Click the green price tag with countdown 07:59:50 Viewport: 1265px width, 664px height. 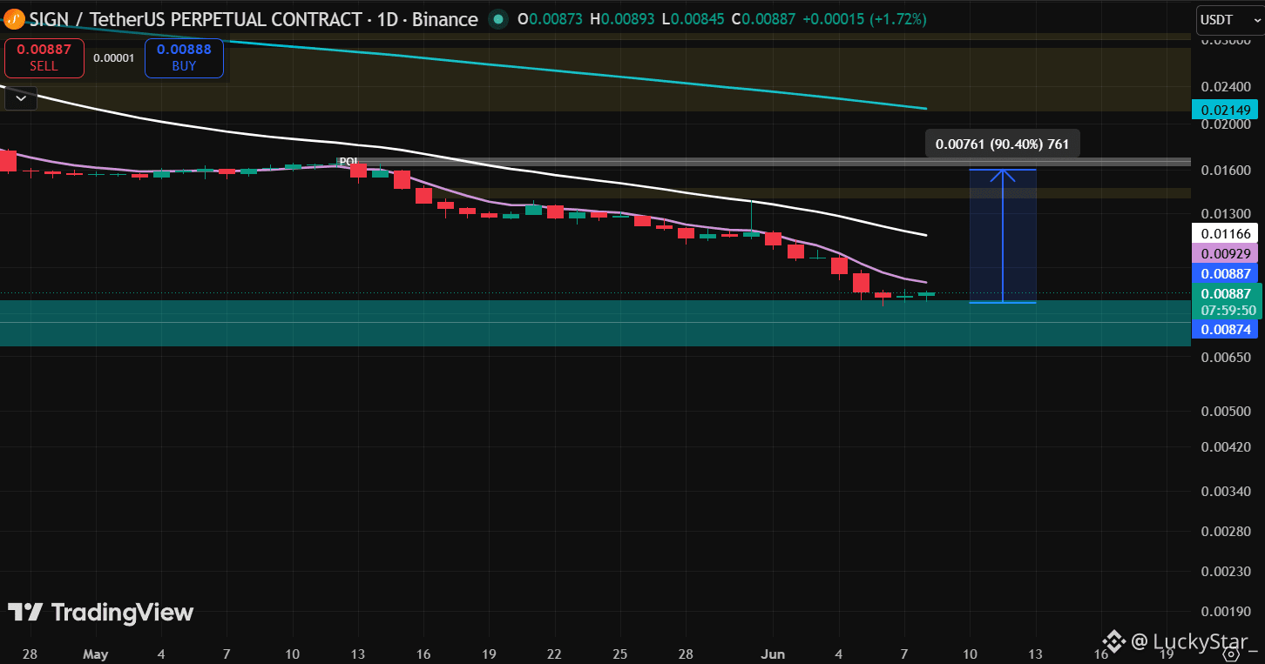tap(1226, 301)
